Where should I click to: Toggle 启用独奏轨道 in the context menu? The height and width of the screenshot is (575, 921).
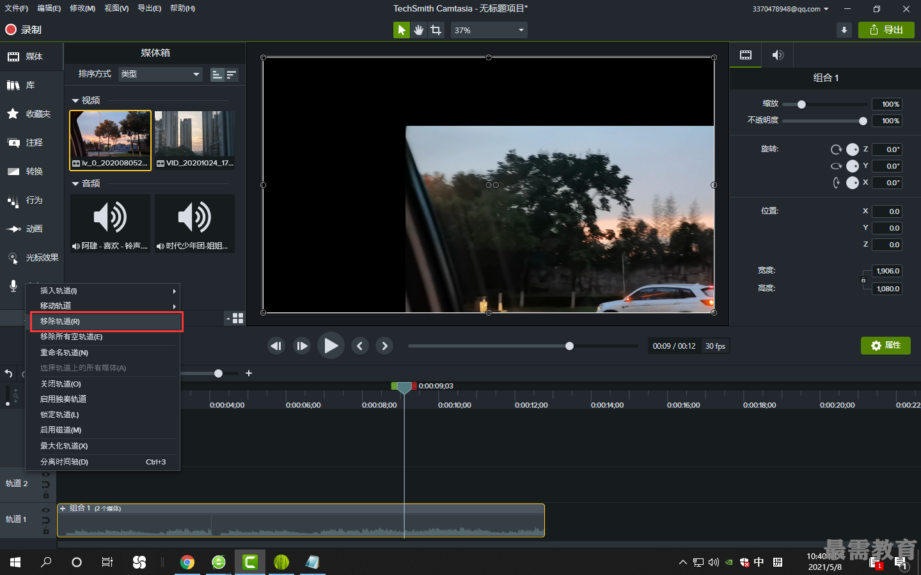[102, 399]
